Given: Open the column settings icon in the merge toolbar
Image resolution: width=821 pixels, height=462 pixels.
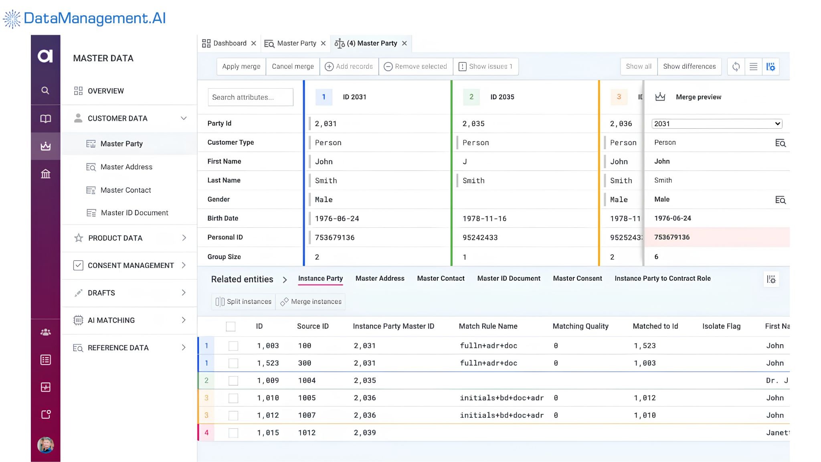Looking at the screenshot, I should point(770,67).
